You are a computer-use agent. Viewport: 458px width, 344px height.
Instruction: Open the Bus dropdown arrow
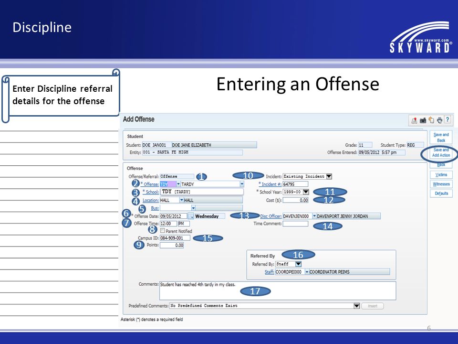193,208
